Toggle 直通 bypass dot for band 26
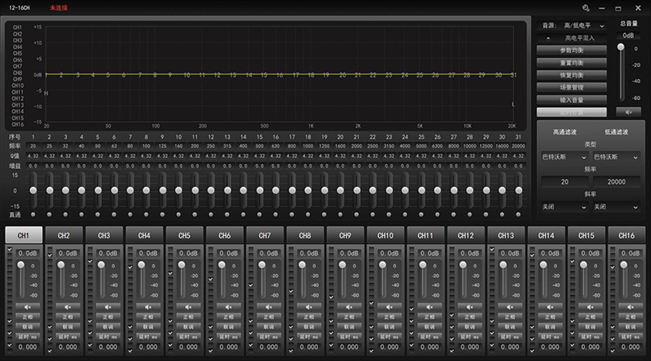 point(437,215)
